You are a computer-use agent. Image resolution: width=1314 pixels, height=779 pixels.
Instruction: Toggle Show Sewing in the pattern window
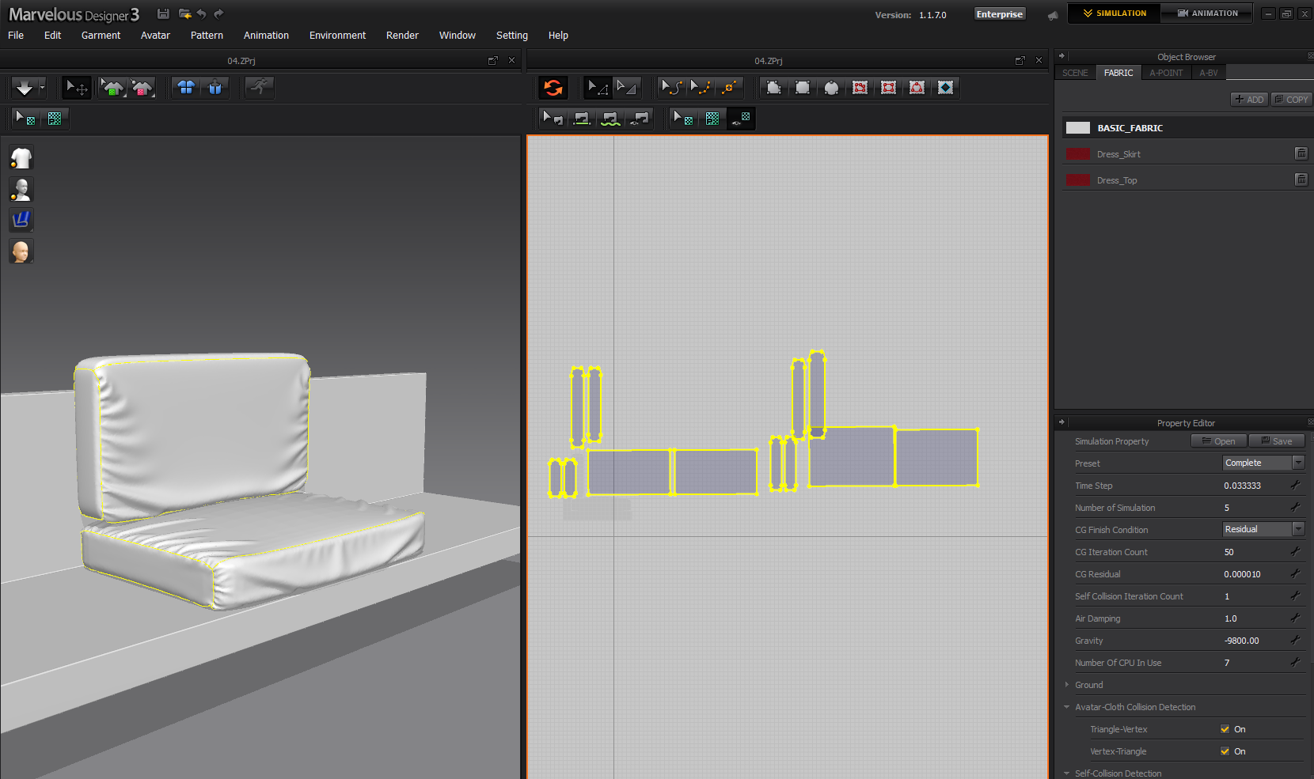(x=639, y=119)
